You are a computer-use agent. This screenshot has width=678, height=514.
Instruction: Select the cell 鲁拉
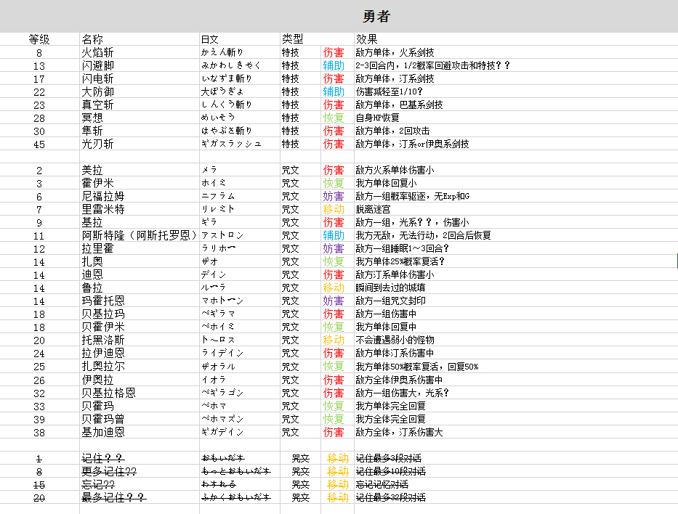click(92, 287)
